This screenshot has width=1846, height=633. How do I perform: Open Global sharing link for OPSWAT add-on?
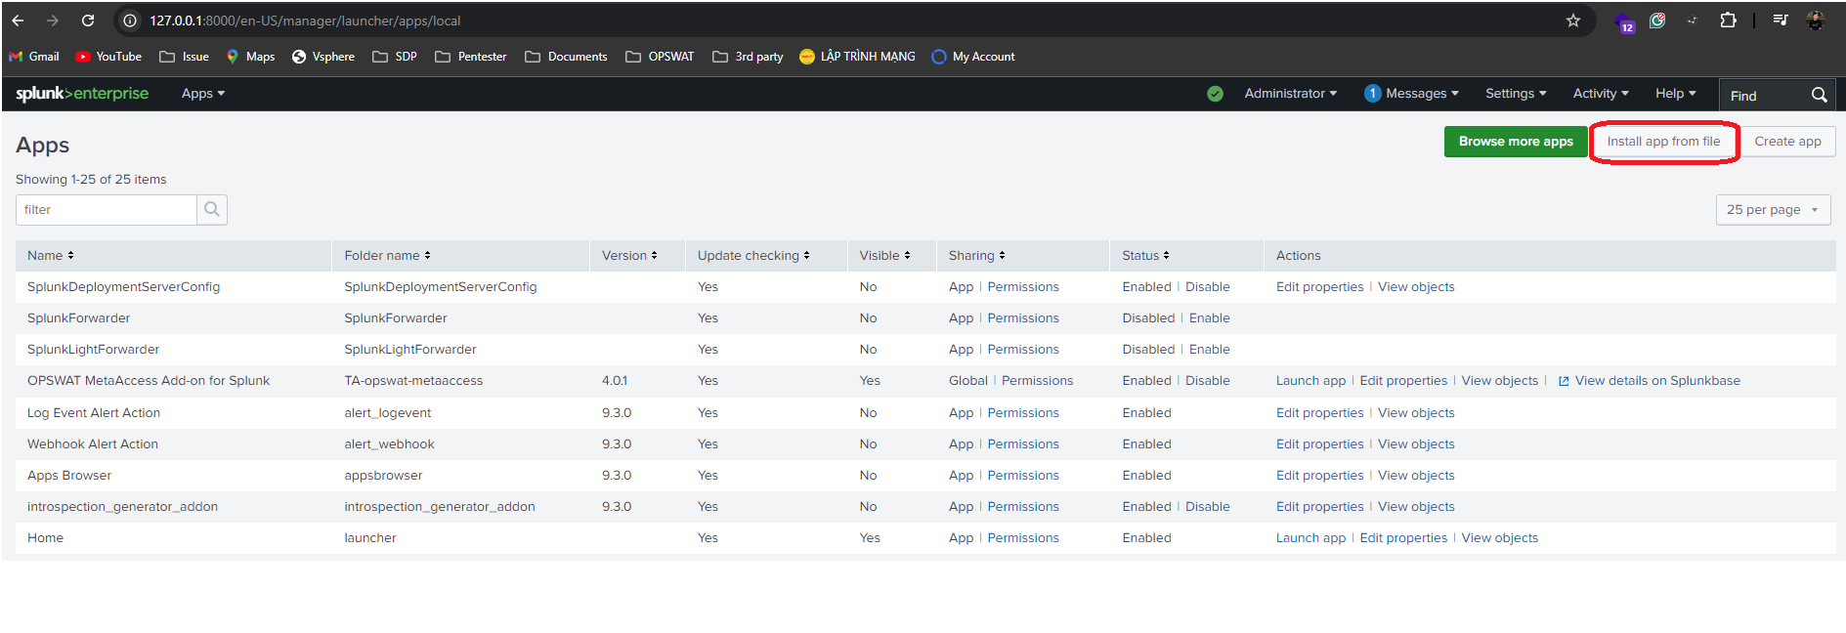[968, 381]
